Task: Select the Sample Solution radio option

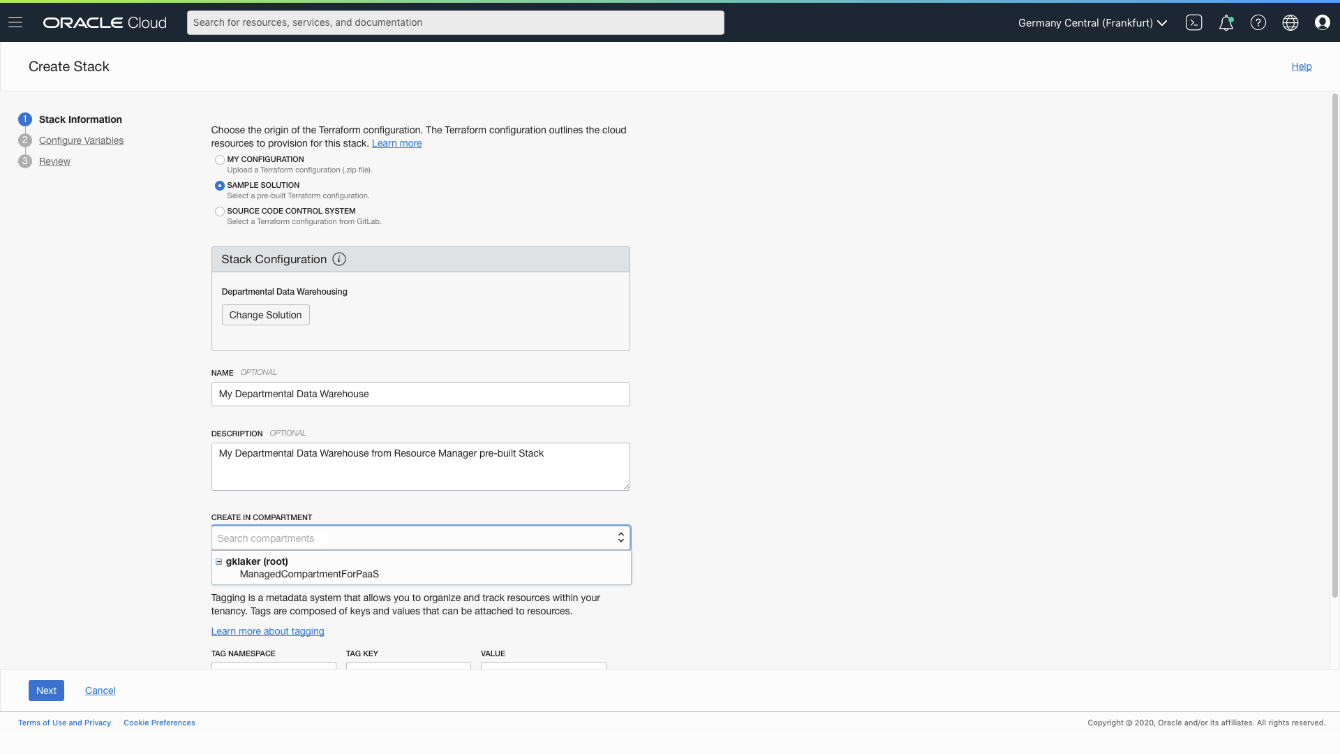Action: 220,186
